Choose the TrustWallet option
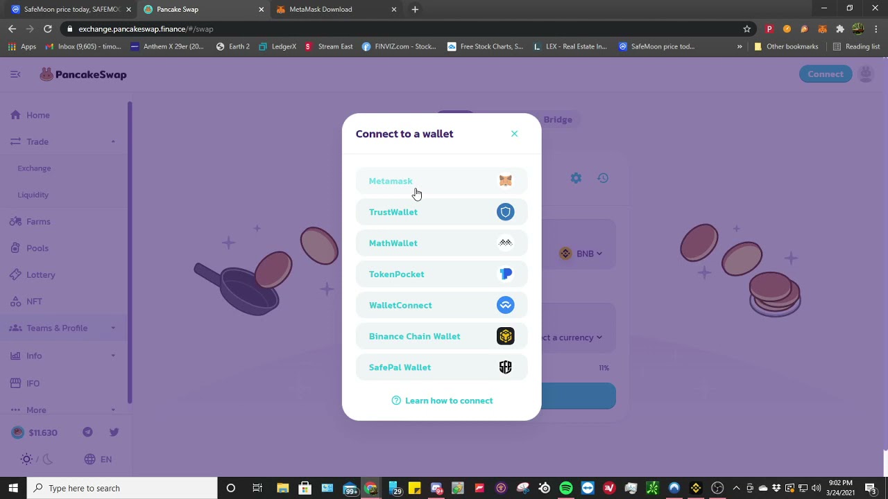Viewport: 888px width, 499px height. (441, 212)
